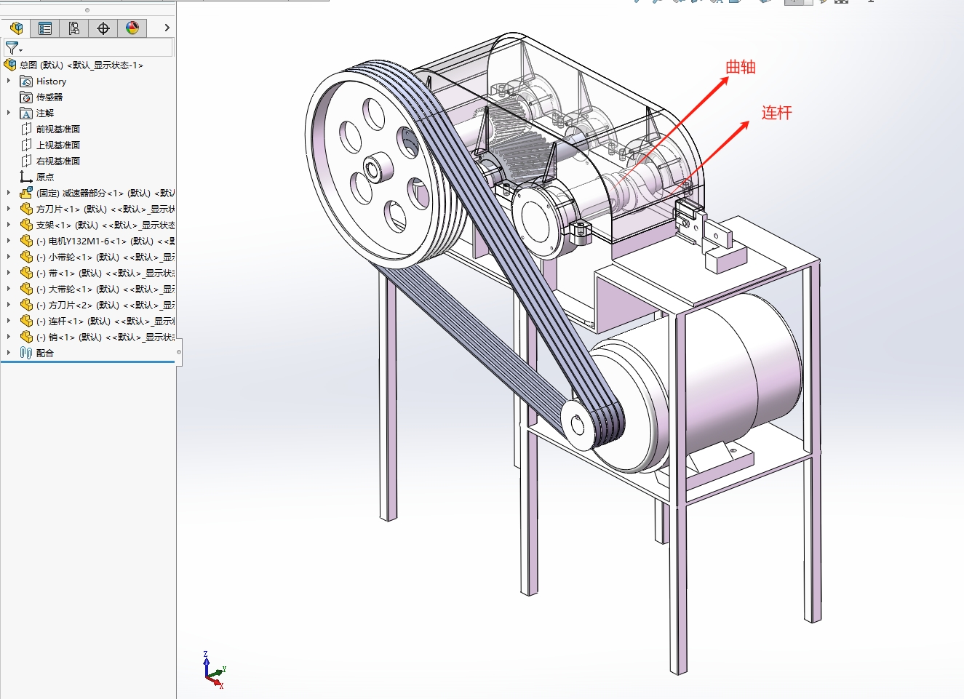Select the 方刀片<2> tree row
Image resolution: width=964 pixels, height=699 pixels.
click(x=97, y=305)
